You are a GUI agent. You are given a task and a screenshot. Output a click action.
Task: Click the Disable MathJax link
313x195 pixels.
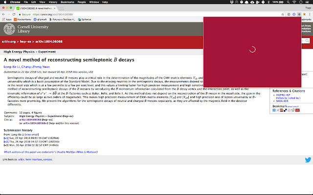point(66,152)
